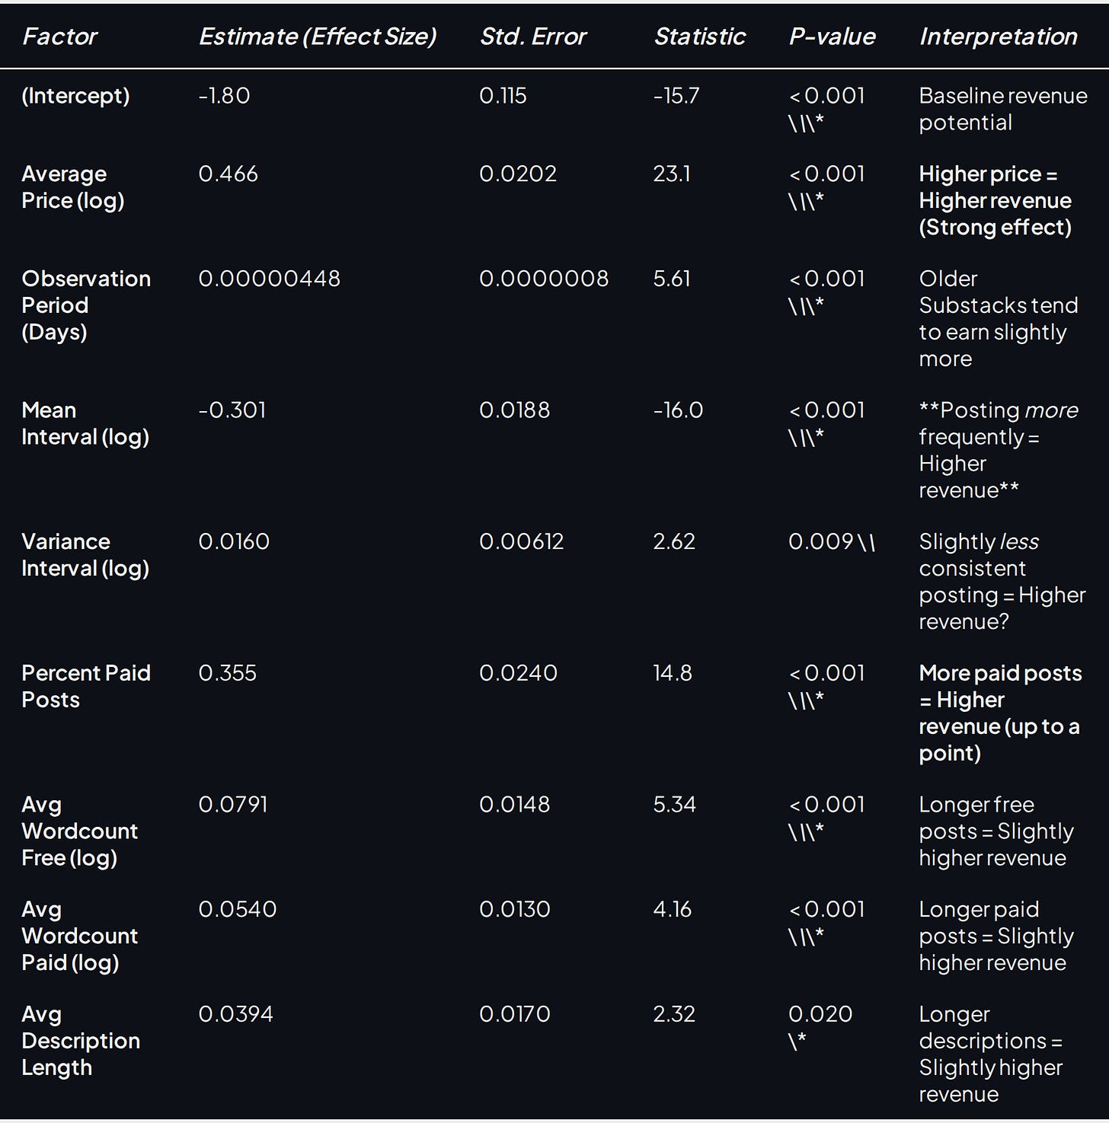Click the -16.0 statistic value
1109x1123 pixels.
(678, 410)
